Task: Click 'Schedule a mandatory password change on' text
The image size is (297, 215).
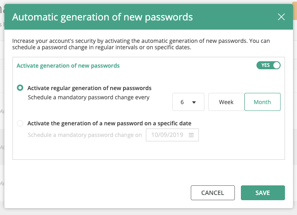Action: point(85,135)
